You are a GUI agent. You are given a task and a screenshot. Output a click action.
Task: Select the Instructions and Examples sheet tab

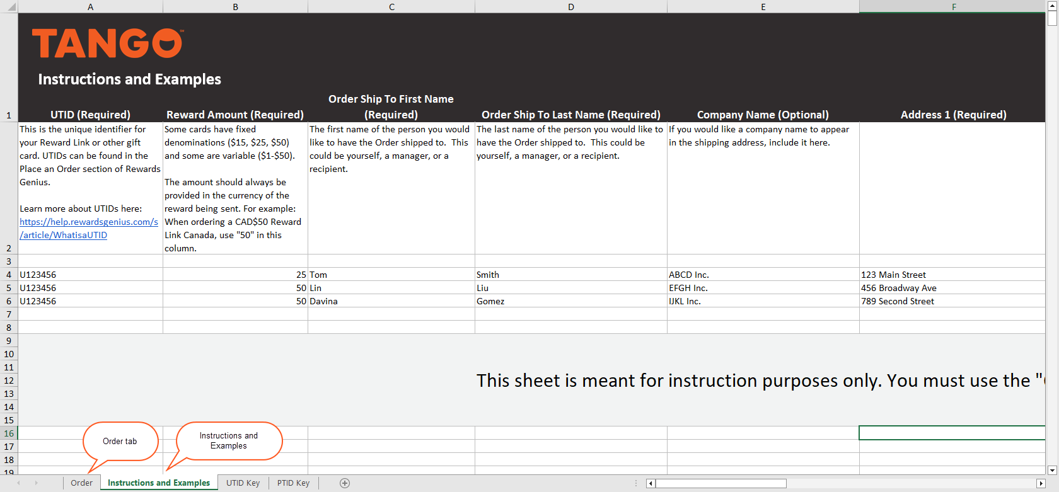coord(159,483)
